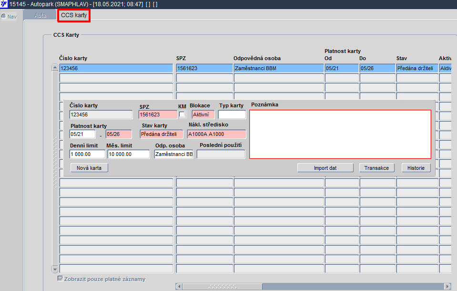Click the Měs. limit field 10 000.00
Viewport: 457px width, 291px height.
point(129,154)
